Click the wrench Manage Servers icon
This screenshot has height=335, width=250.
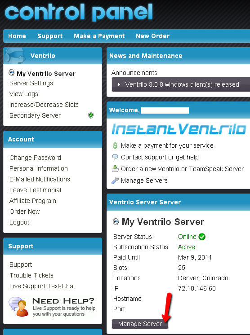click(115, 181)
